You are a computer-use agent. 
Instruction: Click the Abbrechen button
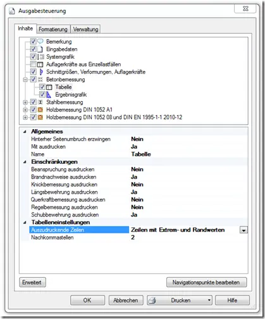126,300
